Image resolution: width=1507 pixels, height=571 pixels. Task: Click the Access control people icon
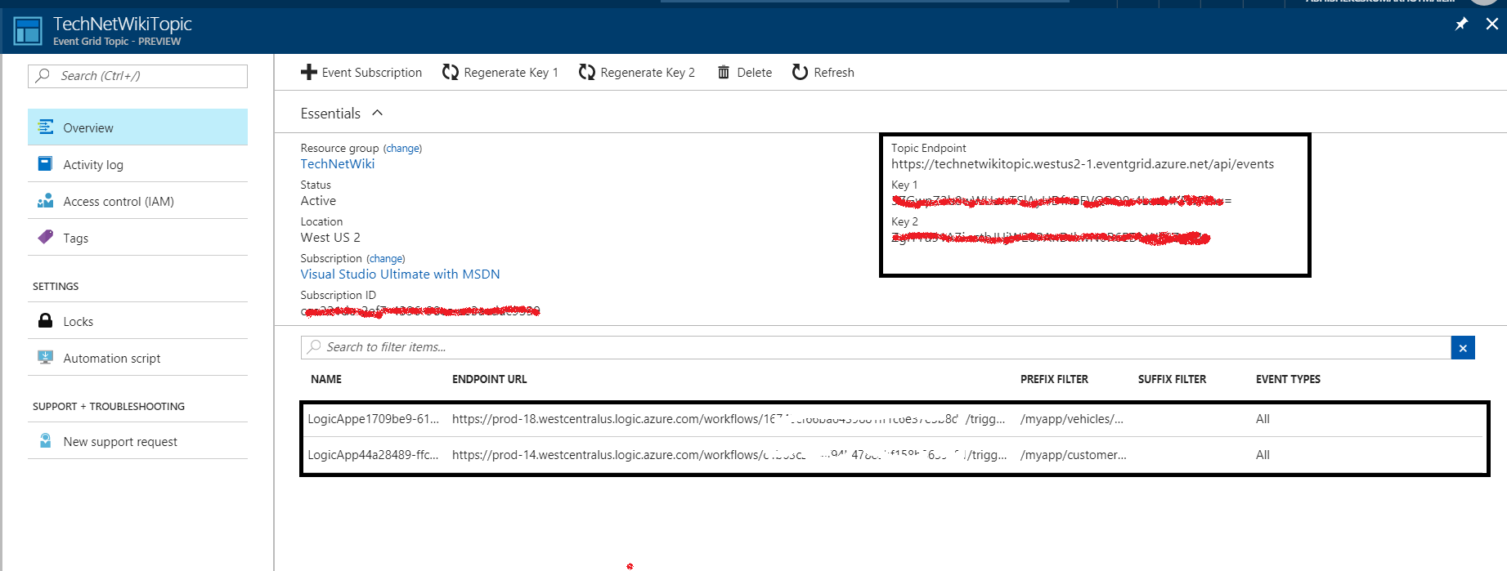46,201
